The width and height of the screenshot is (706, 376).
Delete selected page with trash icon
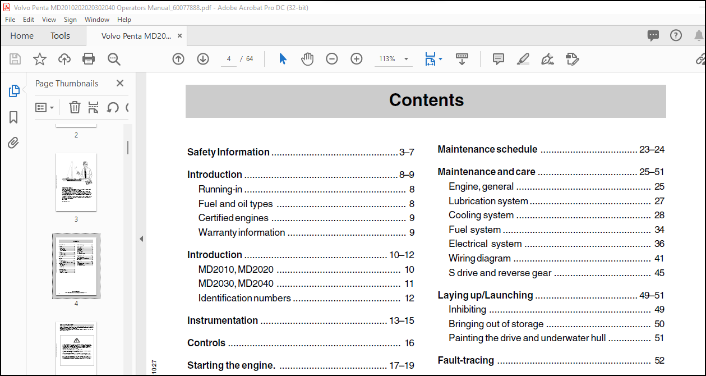tap(75, 107)
